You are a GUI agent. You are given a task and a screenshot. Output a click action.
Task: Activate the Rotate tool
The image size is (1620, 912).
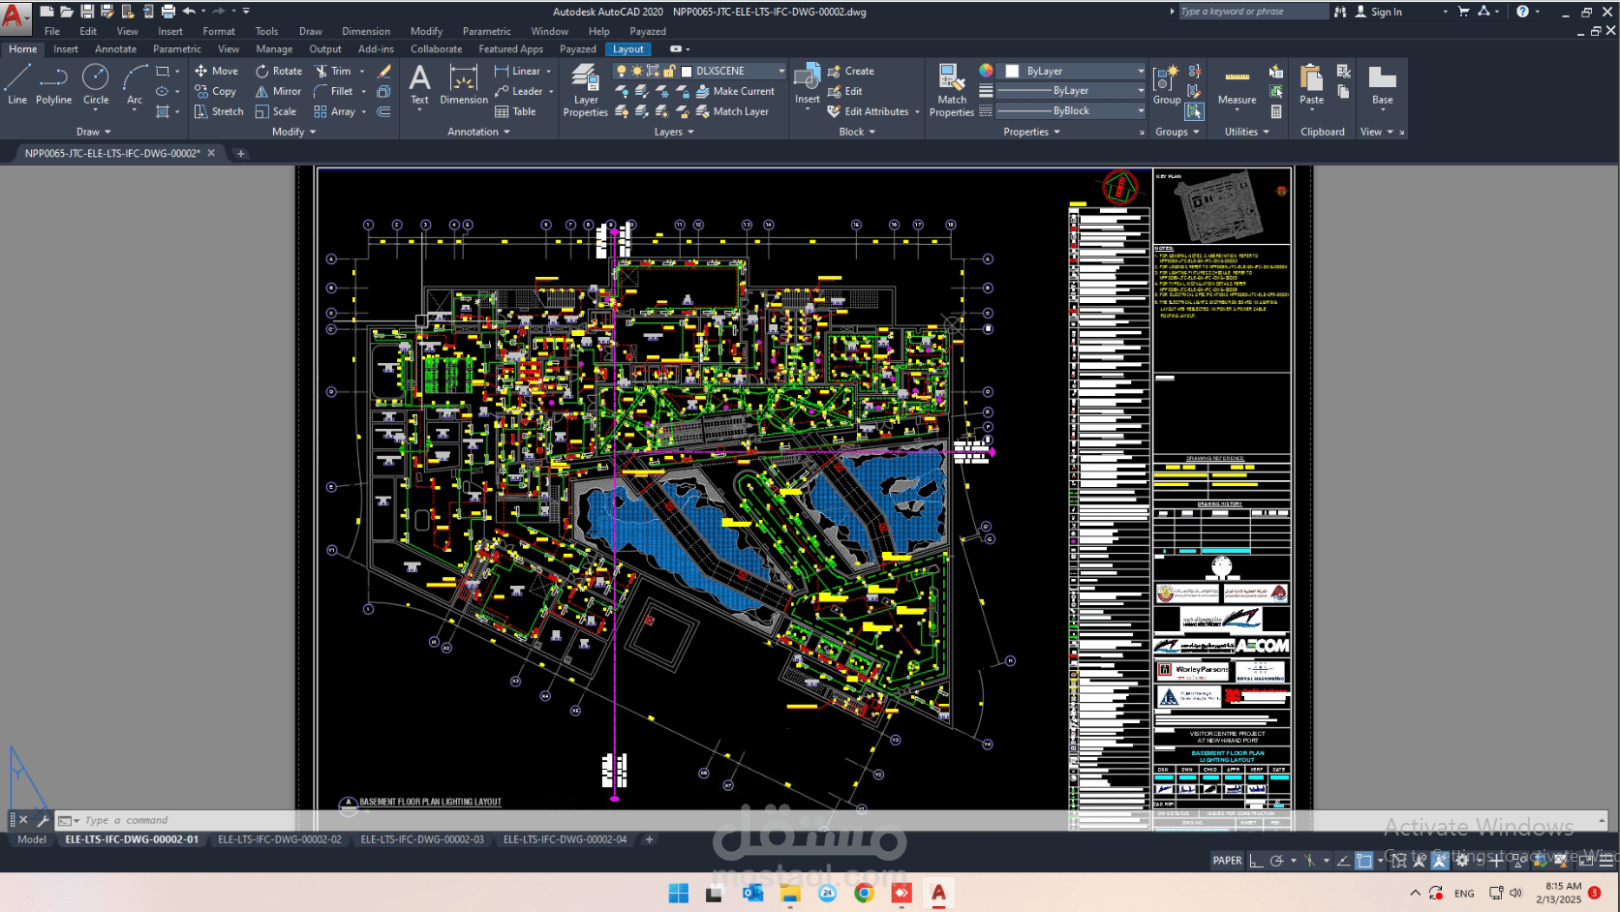click(x=279, y=71)
